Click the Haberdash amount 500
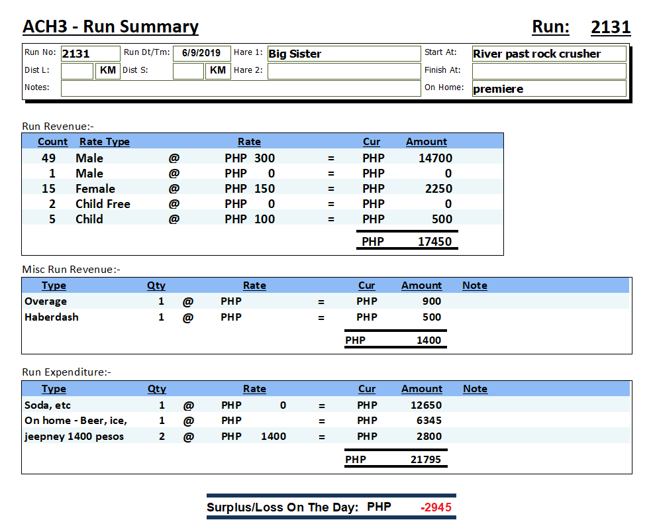 point(431,317)
